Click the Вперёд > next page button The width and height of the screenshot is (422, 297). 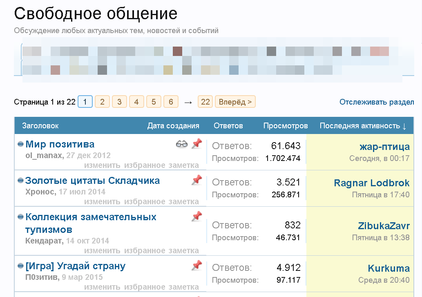235,102
